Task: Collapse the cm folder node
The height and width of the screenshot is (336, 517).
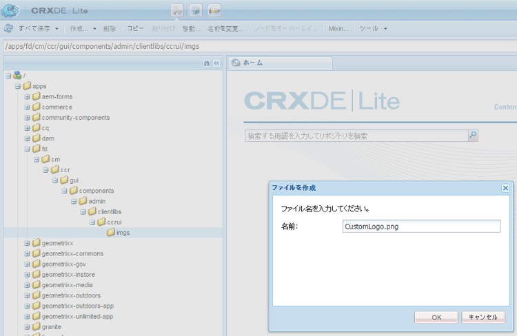Action: coord(37,160)
